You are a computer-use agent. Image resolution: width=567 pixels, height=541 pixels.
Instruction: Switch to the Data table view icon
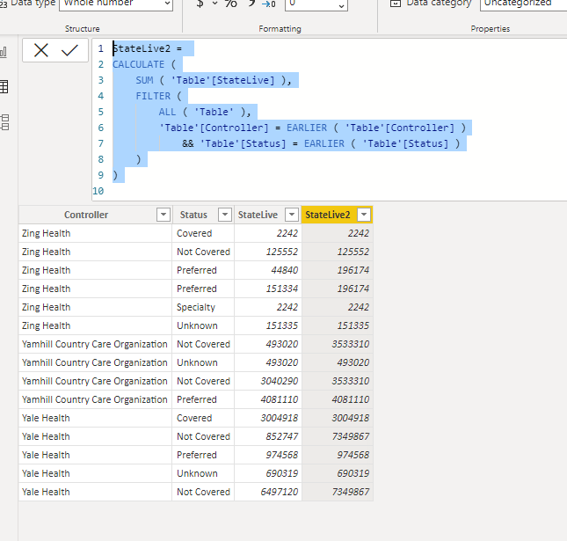[x=4, y=87]
